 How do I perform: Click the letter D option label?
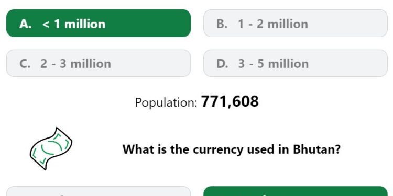[223, 64]
